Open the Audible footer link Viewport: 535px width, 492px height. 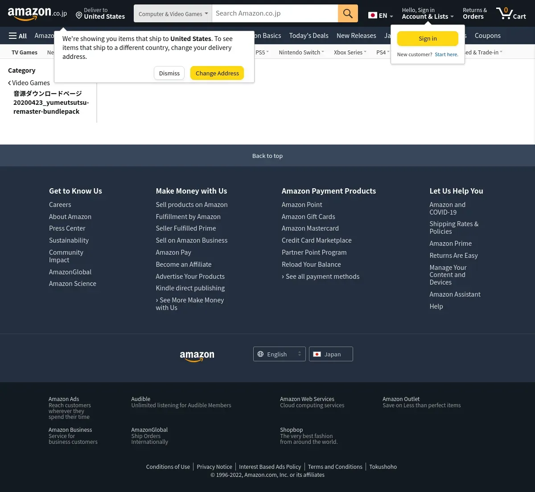pos(141,399)
